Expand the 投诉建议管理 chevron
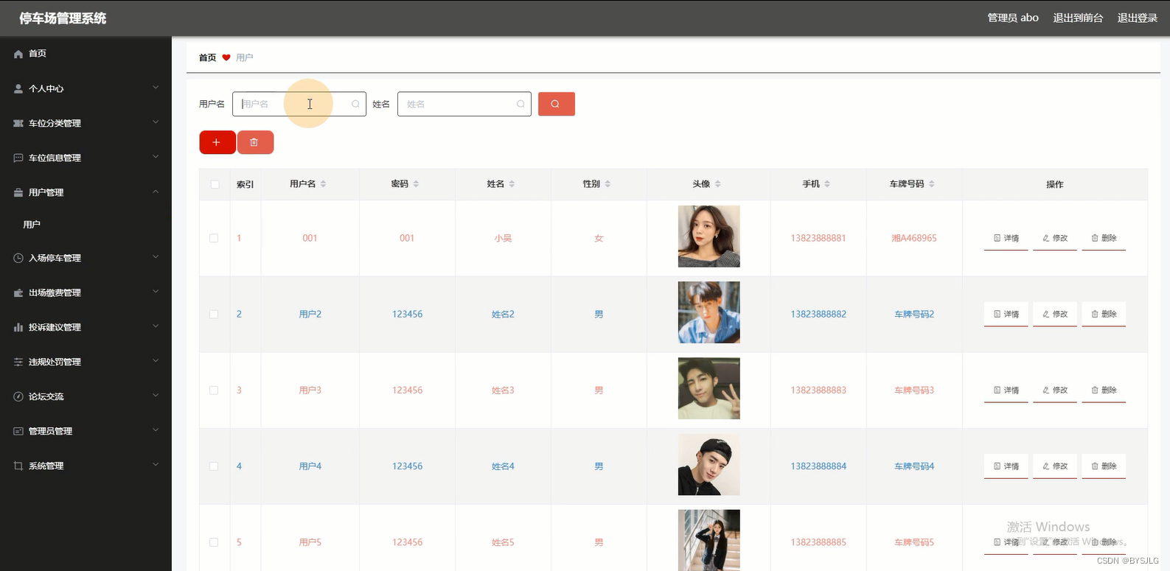Viewport: 1170px width, 571px height. (156, 326)
